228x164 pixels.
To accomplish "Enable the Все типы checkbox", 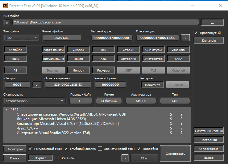I will click(57, 158).
